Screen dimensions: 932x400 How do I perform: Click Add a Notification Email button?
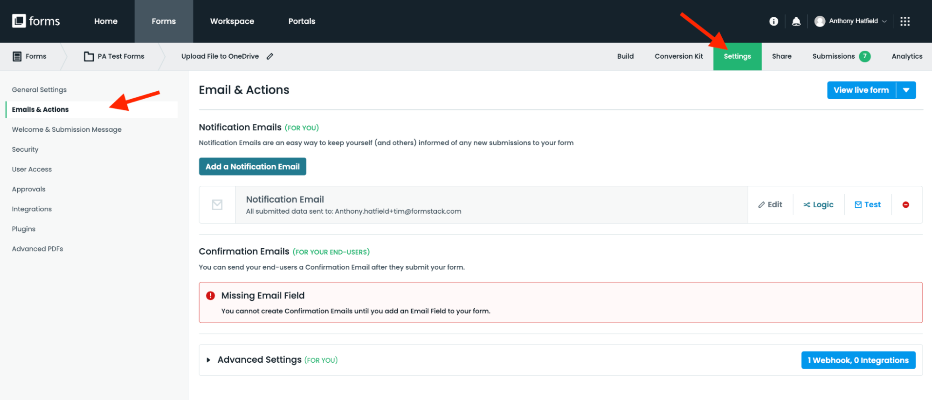tap(252, 167)
